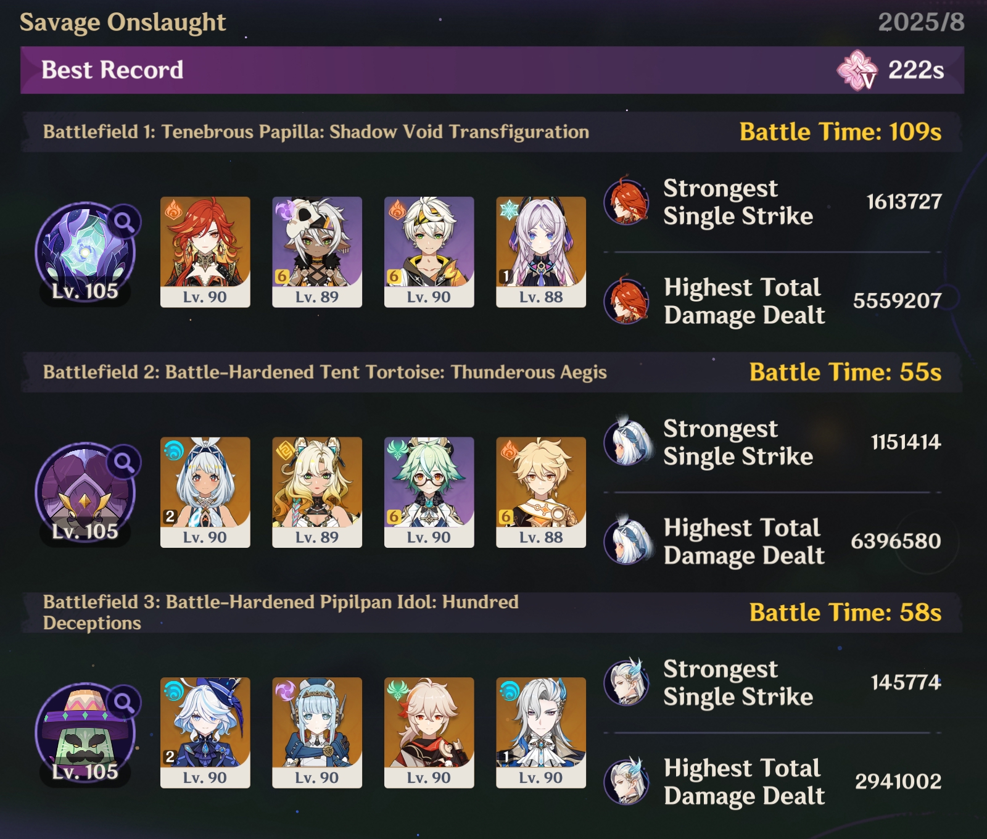Viewport: 987px width, 839px height.
Task: Select blonde Geo Lv. 89 character card
Action: tap(317, 492)
